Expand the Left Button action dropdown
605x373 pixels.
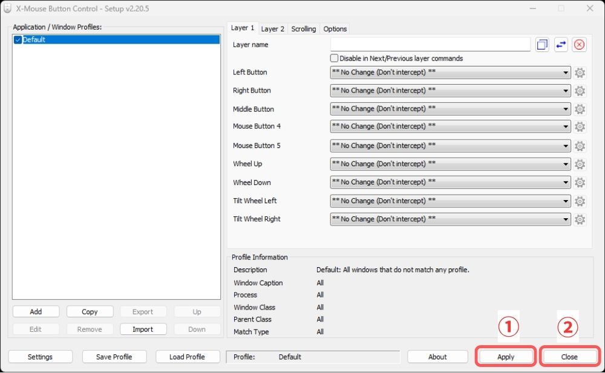pos(450,73)
